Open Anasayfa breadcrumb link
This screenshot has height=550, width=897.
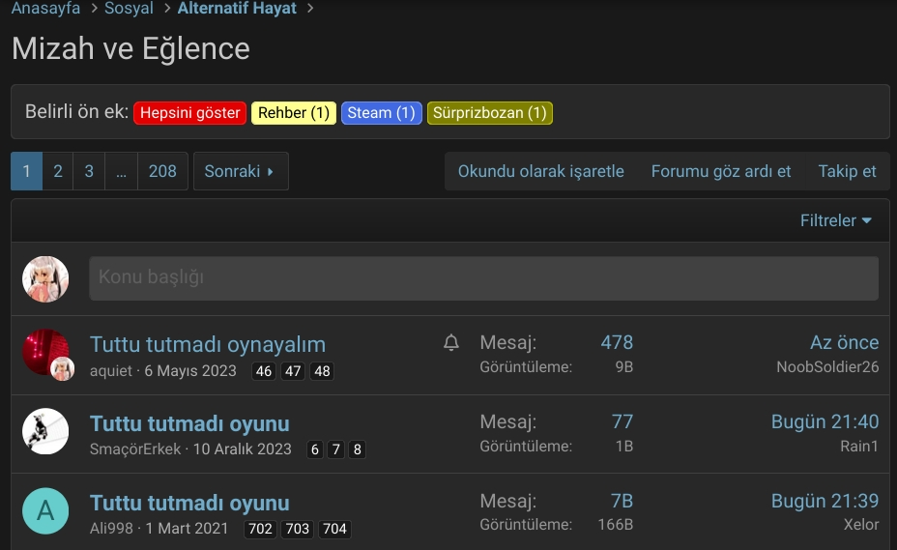point(45,8)
